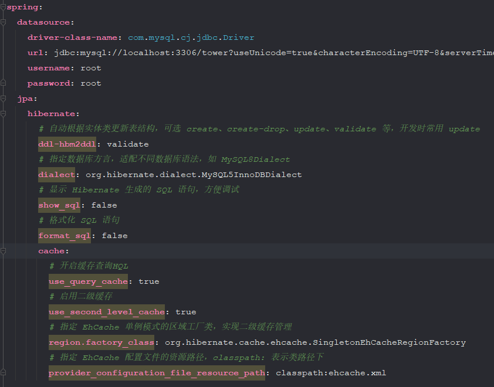Click the highlighted dialect key
The image size is (494, 387).
pyautogui.click(x=56, y=175)
